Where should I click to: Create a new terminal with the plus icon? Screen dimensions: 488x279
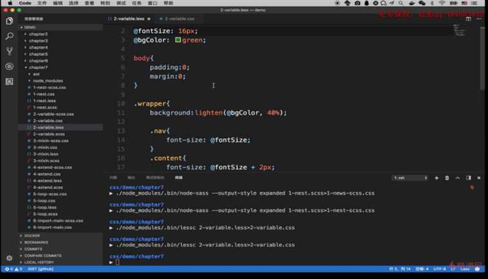pos(436,177)
